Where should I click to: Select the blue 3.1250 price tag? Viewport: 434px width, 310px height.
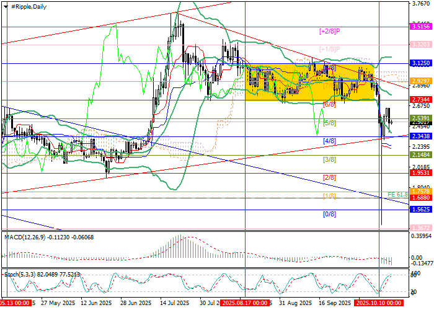coord(421,63)
